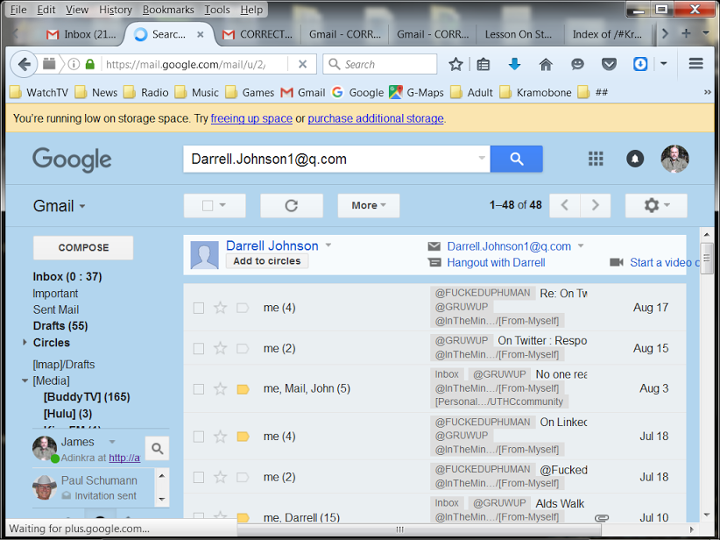Open James chat status dropdown
Image resolution: width=720 pixels, height=540 pixels.
[x=112, y=442]
